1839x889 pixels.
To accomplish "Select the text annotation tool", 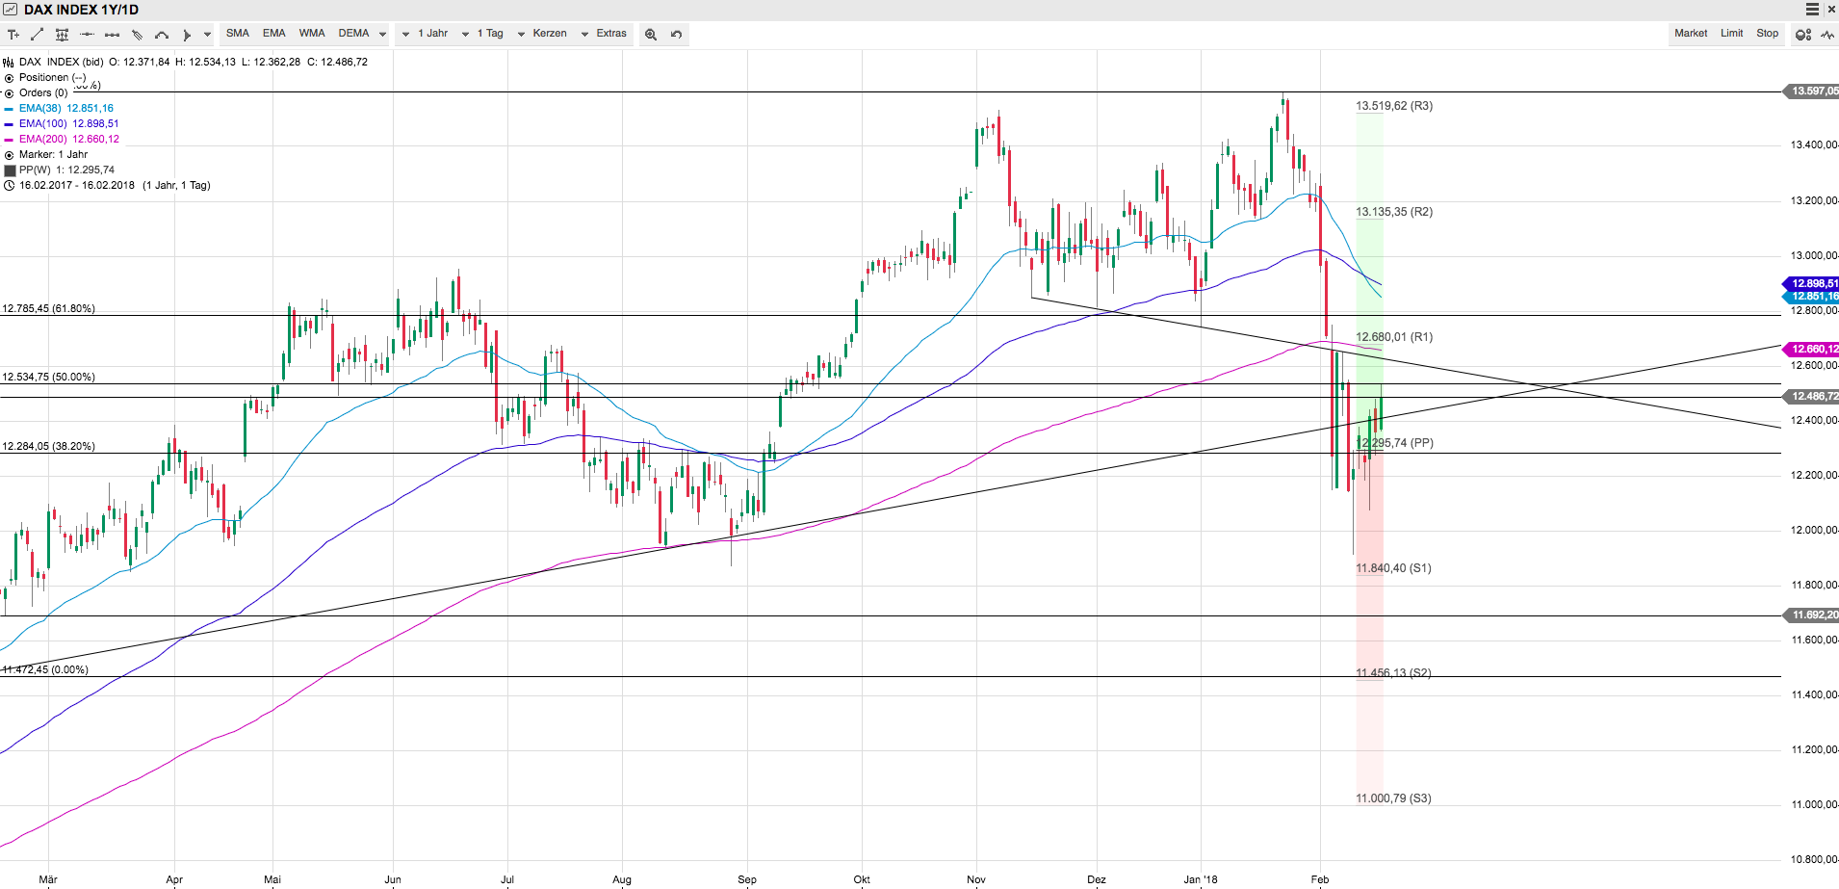I will point(13,34).
